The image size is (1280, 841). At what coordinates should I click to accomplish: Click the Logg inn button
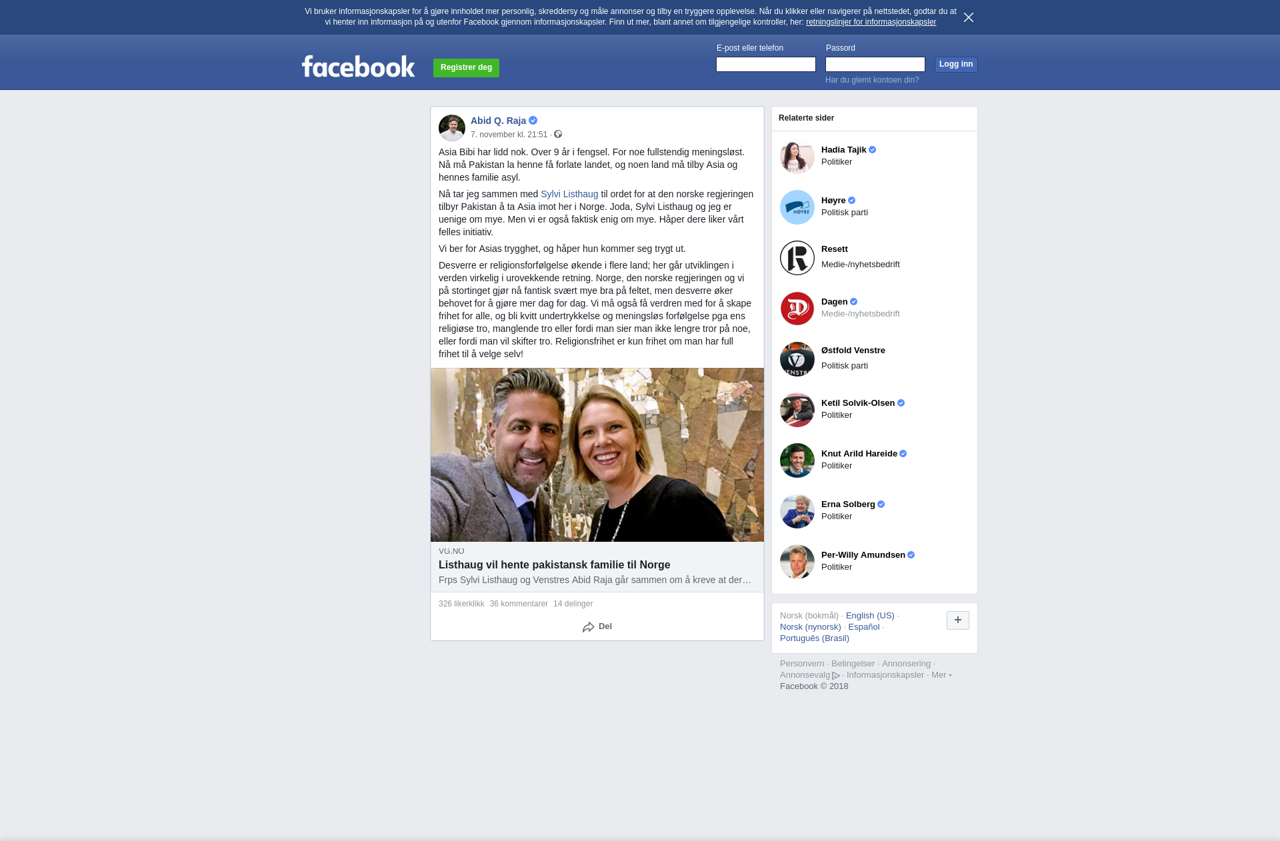click(x=956, y=64)
